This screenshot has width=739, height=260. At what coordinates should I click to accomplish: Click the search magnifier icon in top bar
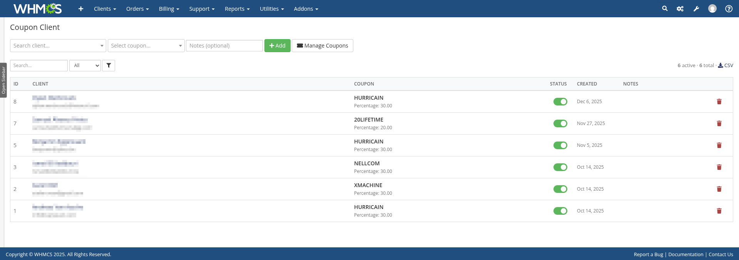click(665, 8)
